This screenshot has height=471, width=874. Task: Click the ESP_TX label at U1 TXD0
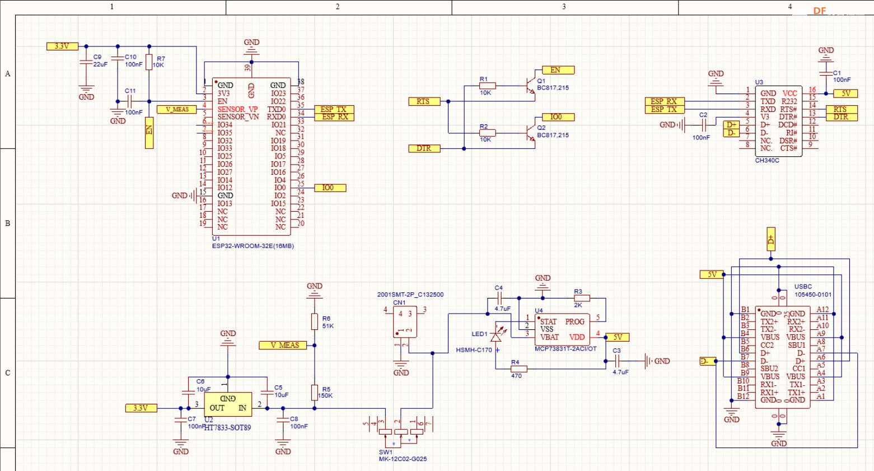334,109
